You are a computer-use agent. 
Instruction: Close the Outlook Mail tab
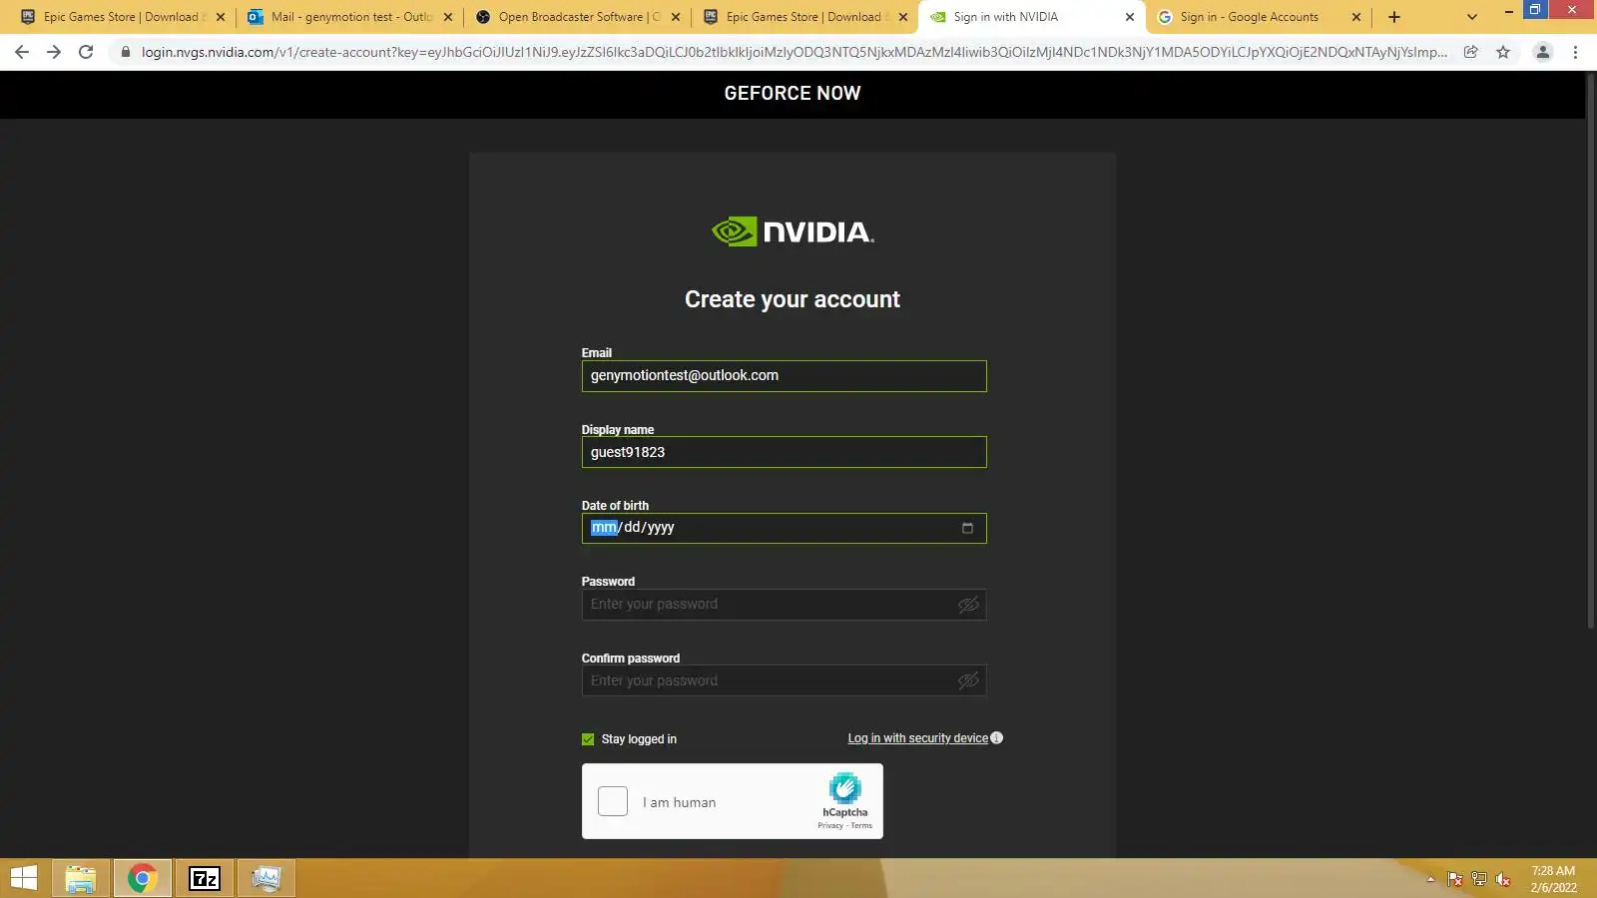point(448,17)
